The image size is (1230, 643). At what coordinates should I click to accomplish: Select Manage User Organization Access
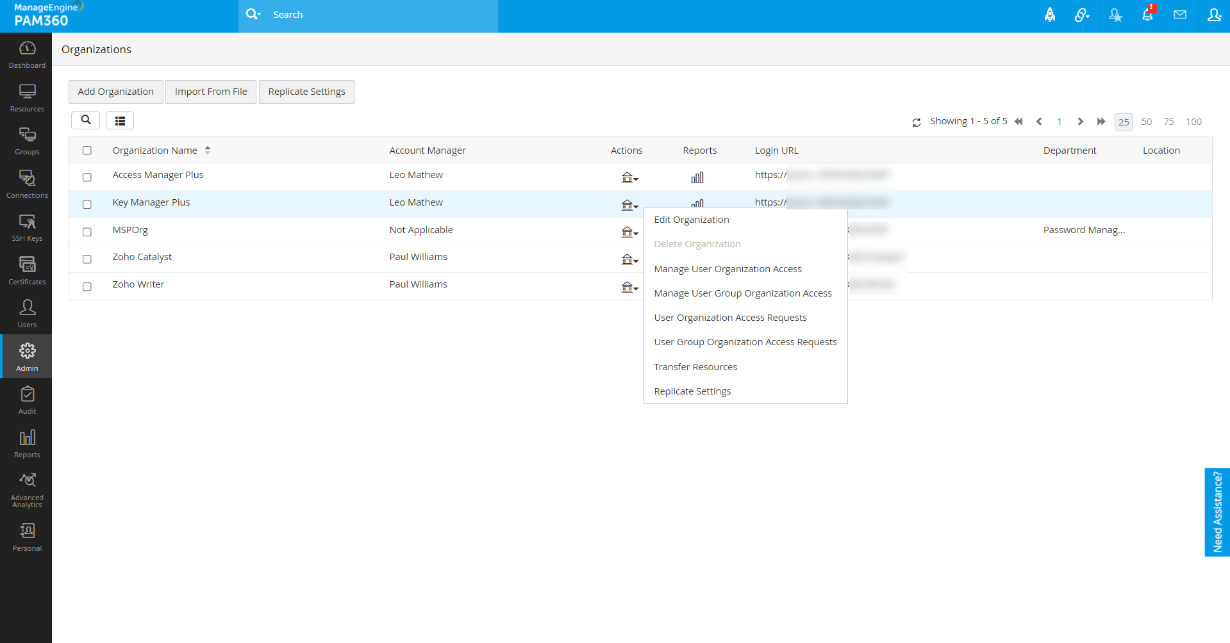tap(727, 269)
